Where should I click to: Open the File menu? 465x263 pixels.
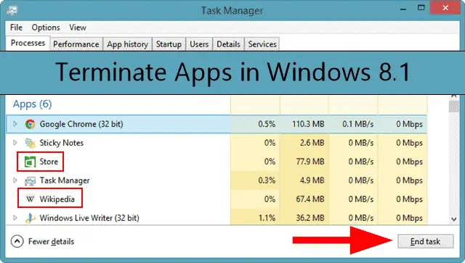(x=16, y=28)
